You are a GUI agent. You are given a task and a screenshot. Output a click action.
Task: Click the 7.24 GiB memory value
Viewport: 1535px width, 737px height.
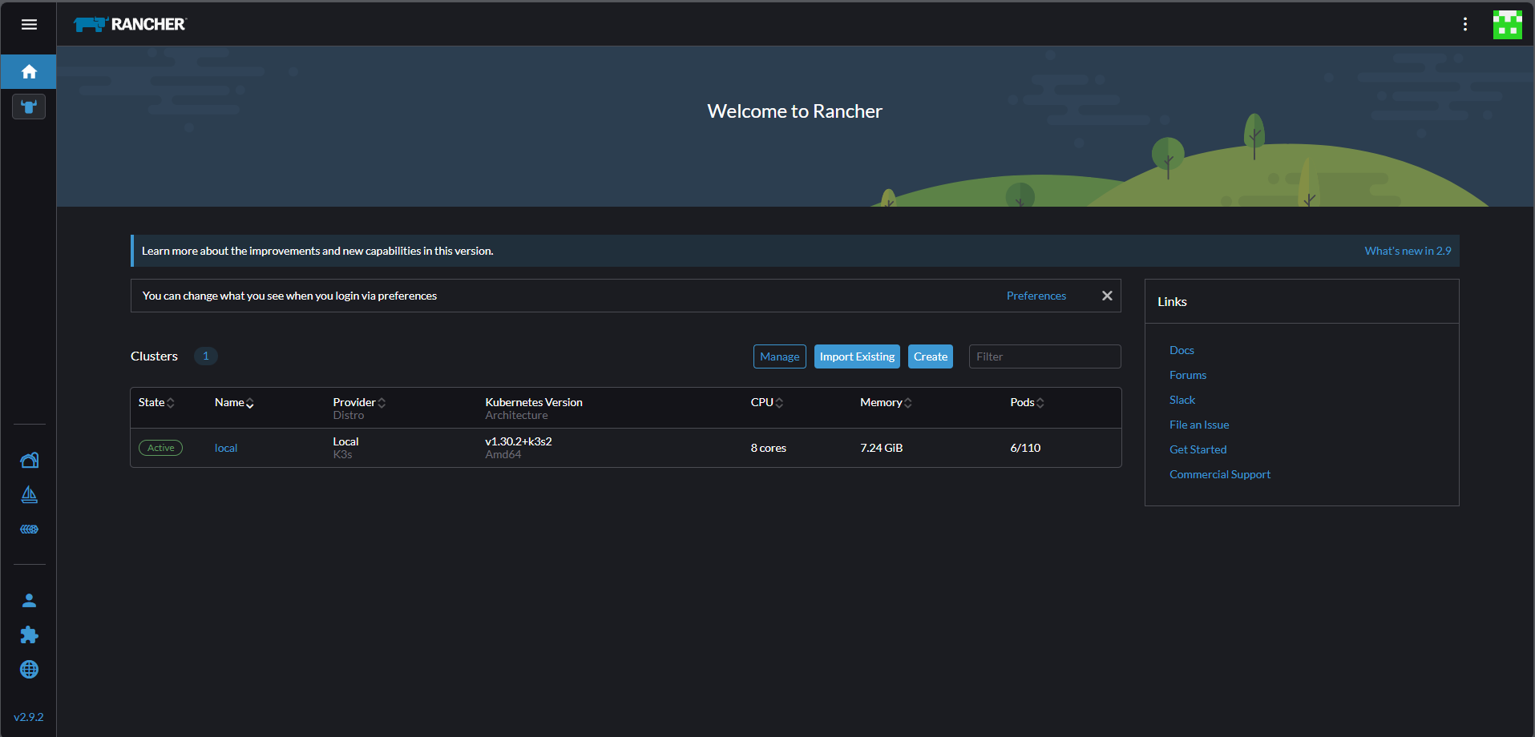[882, 448]
